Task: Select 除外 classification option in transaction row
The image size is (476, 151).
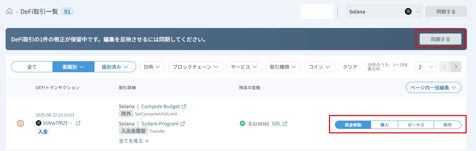Action: (x=448, y=125)
